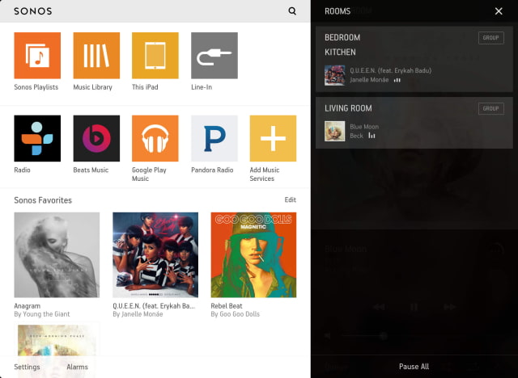The image size is (518, 378).
Task: Edit the Sonos Favorites list
Action: [291, 199]
